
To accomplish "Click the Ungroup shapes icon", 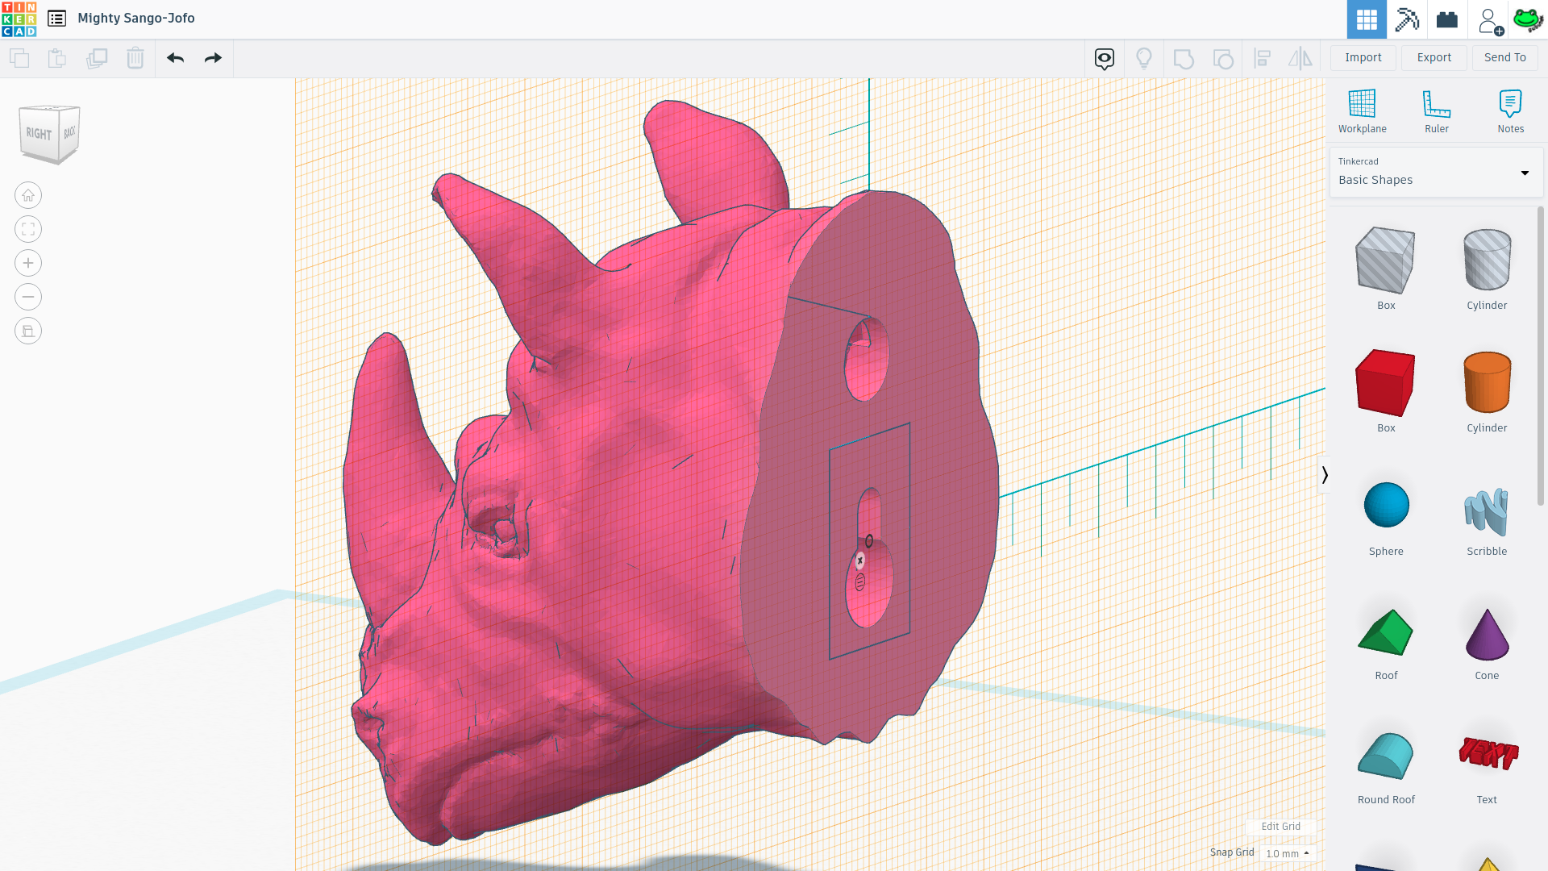I will tap(1223, 58).
